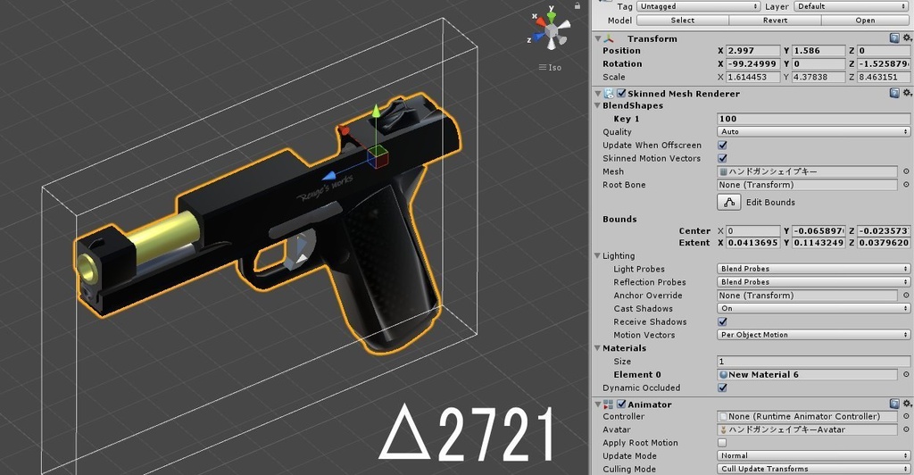Viewport: 914px width, 475px height.
Task: Open the Reflection Probes dropdown
Action: pos(813,282)
